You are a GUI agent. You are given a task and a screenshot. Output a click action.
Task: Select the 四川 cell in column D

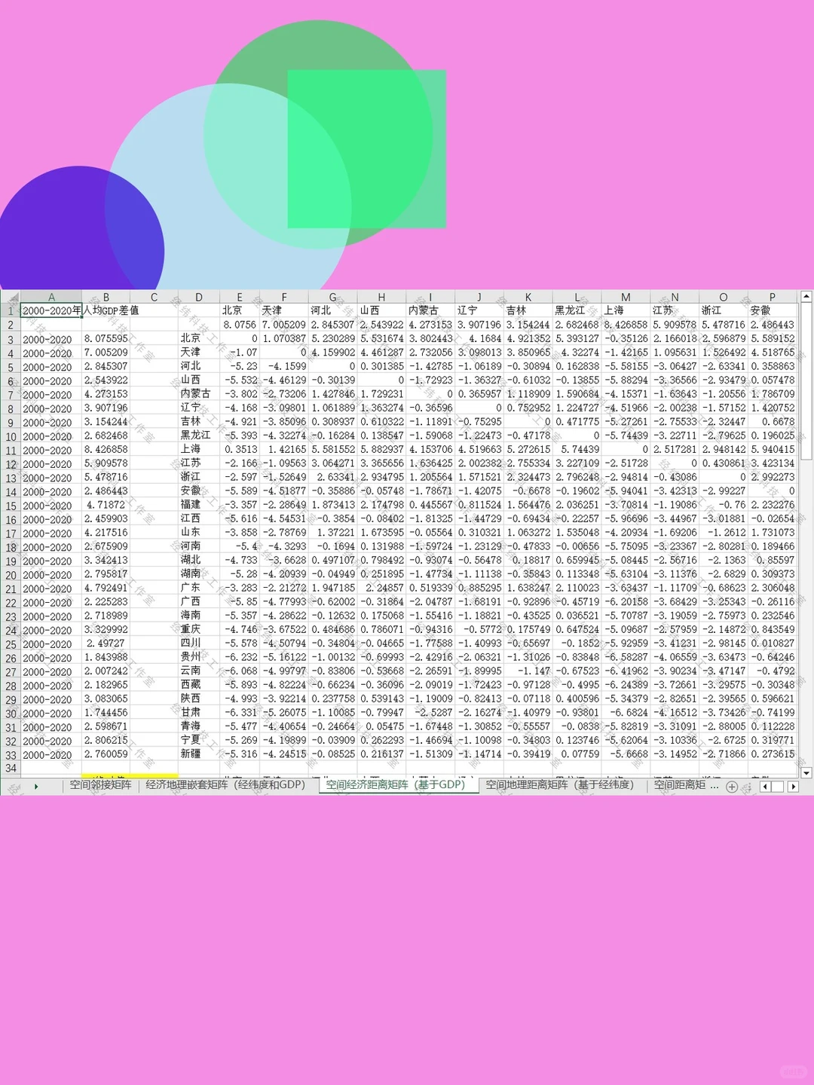[199, 643]
